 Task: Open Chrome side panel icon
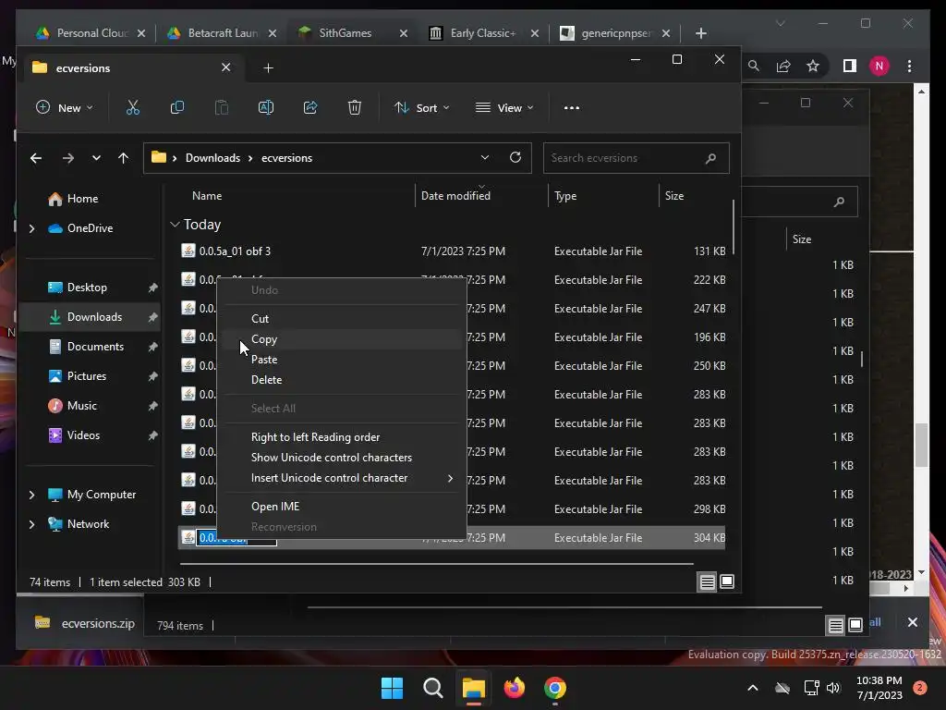850,66
